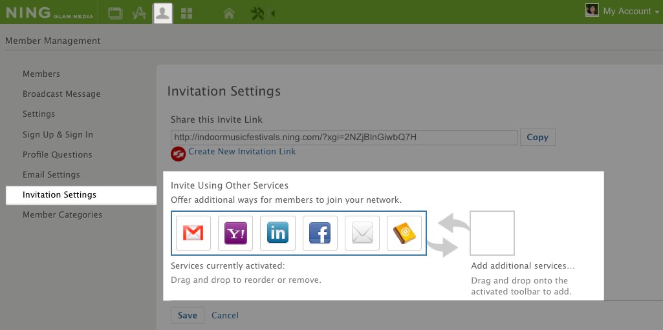
Task: Click the empty additional services box
Action: (492, 233)
